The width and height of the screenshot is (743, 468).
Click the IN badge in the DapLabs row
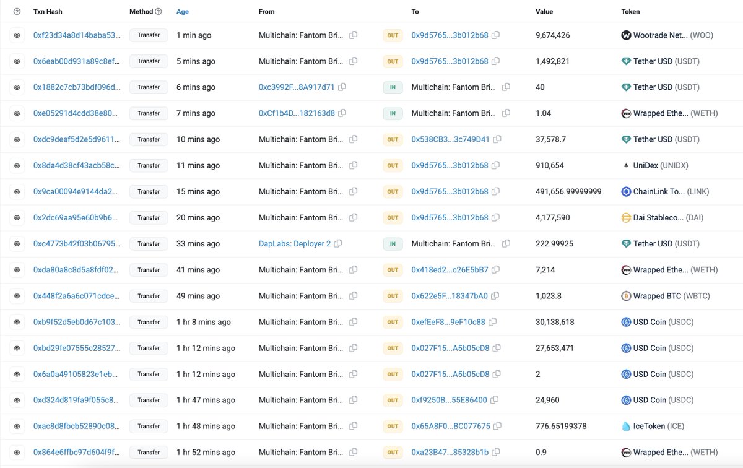pyautogui.click(x=393, y=244)
